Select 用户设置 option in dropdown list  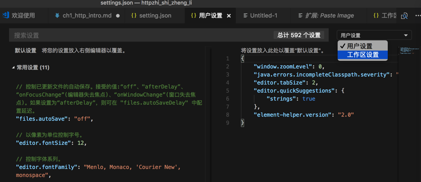360,46
